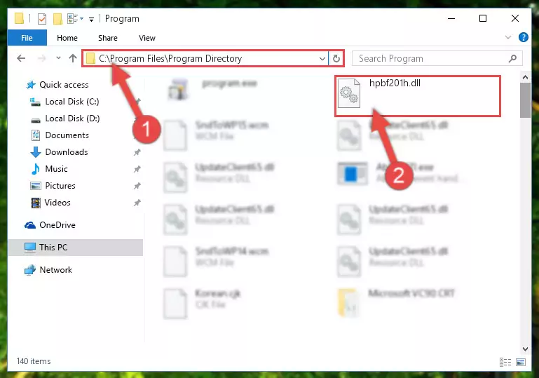
Task: Click the Network icon in sidebar
Action: pos(30,270)
